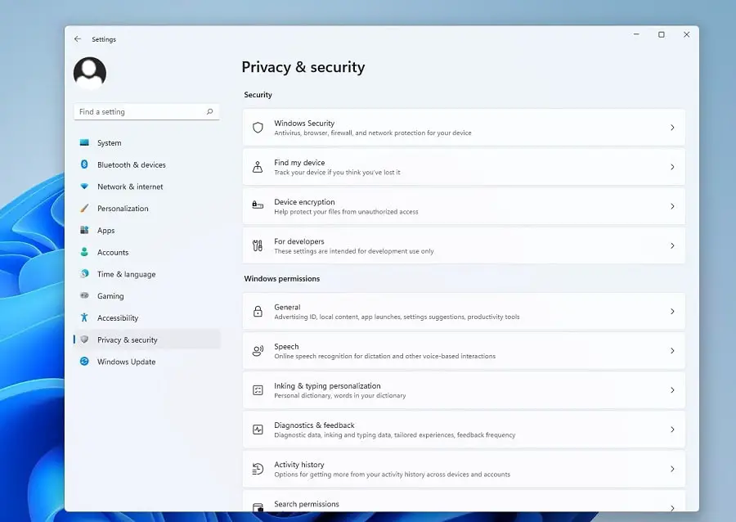Click the Search permissions title text
The width and height of the screenshot is (736, 522).
point(307,504)
